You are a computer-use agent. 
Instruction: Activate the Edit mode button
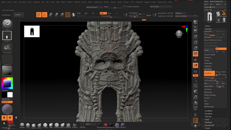click(39, 15)
